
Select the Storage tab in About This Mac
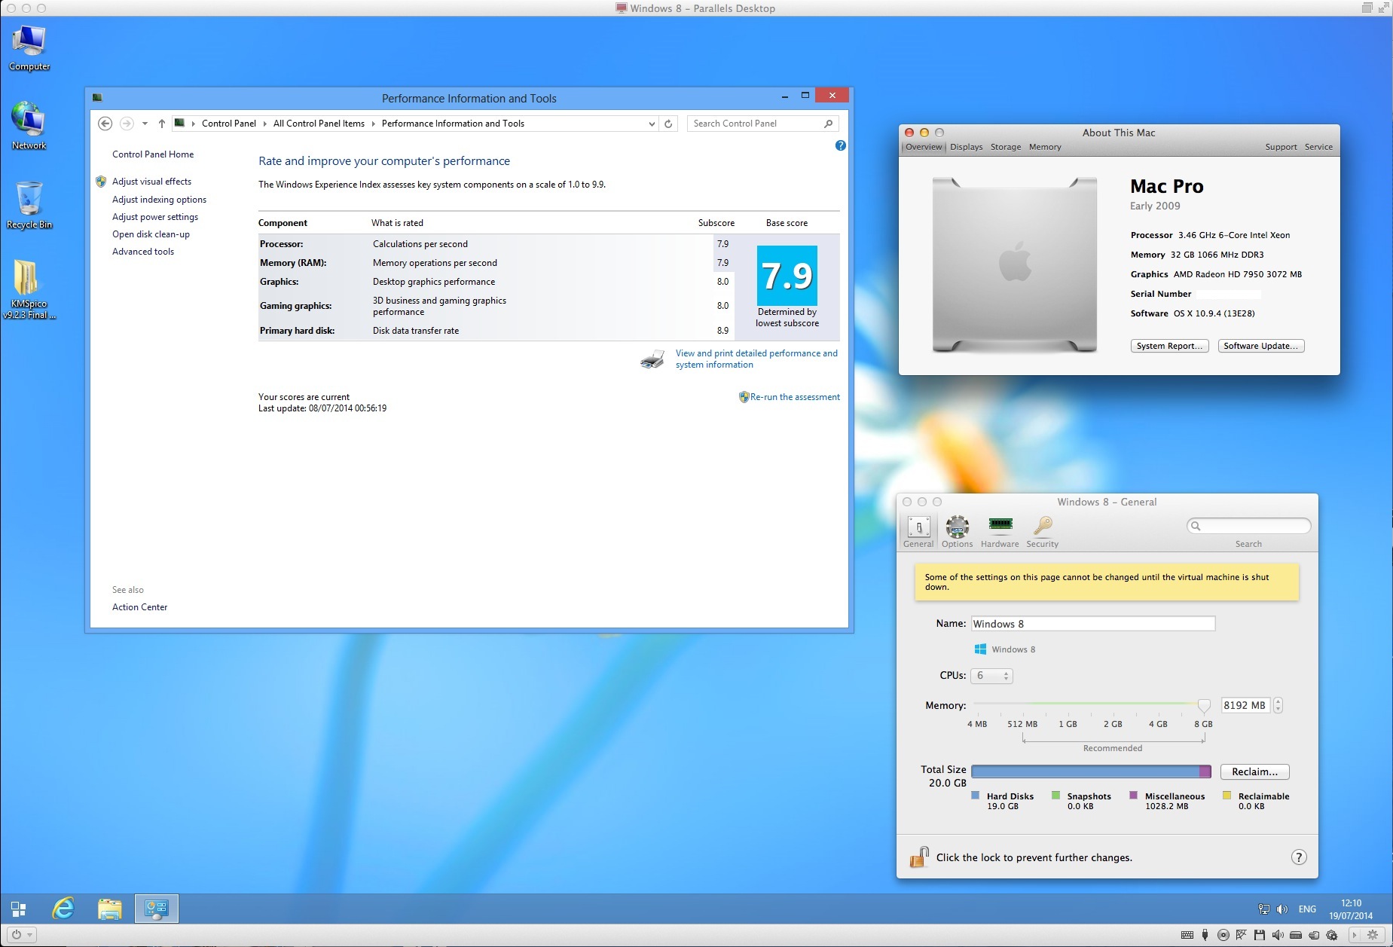tap(1006, 147)
